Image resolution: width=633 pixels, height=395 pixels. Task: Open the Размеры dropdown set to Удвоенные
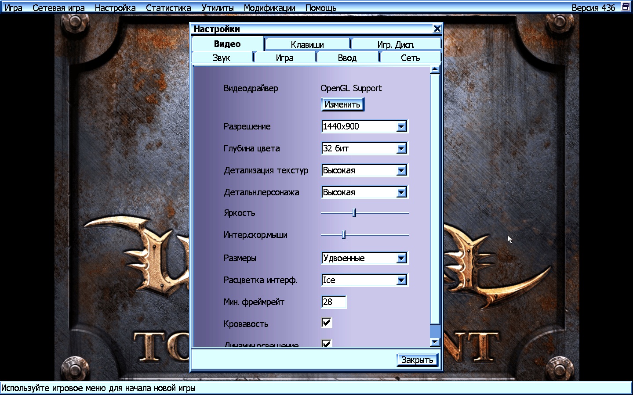click(364, 258)
